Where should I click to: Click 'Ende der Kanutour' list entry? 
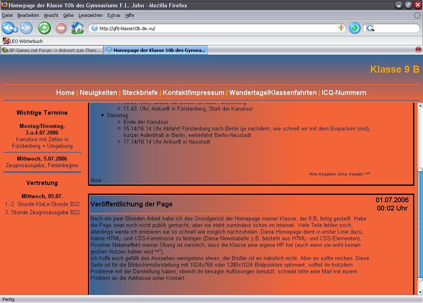coord(146,122)
